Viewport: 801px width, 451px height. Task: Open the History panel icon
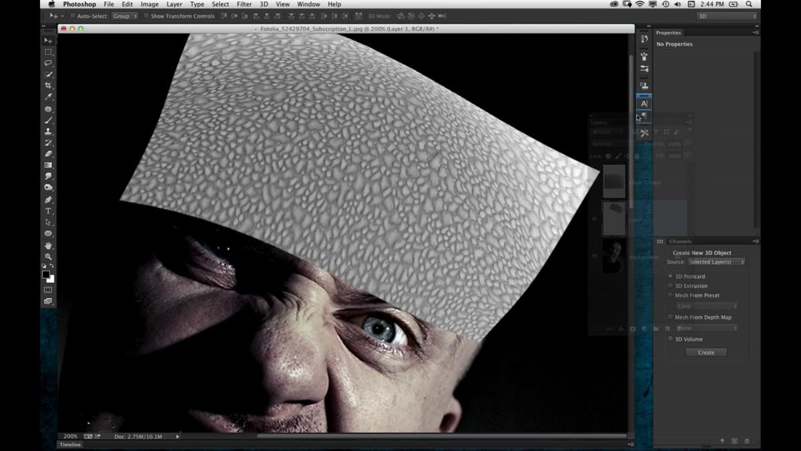tap(644, 39)
